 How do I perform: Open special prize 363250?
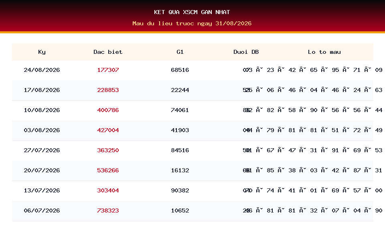coord(108,150)
